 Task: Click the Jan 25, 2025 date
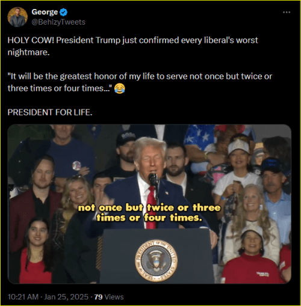[x=66, y=297]
